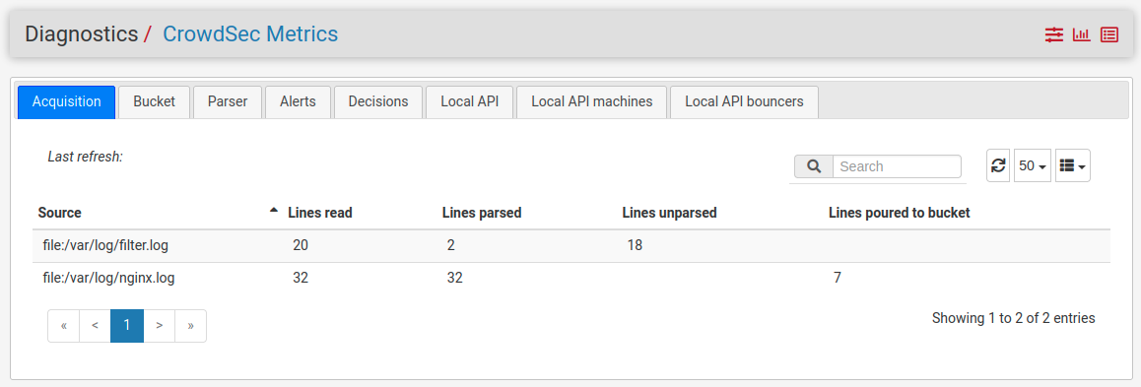Open the red bar chart icon
The image size is (1141, 387).
click(x=1081, y=34)
